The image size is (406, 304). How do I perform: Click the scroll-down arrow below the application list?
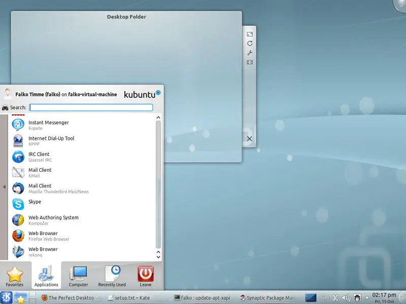pyautogui.click(x=158, y=257)
